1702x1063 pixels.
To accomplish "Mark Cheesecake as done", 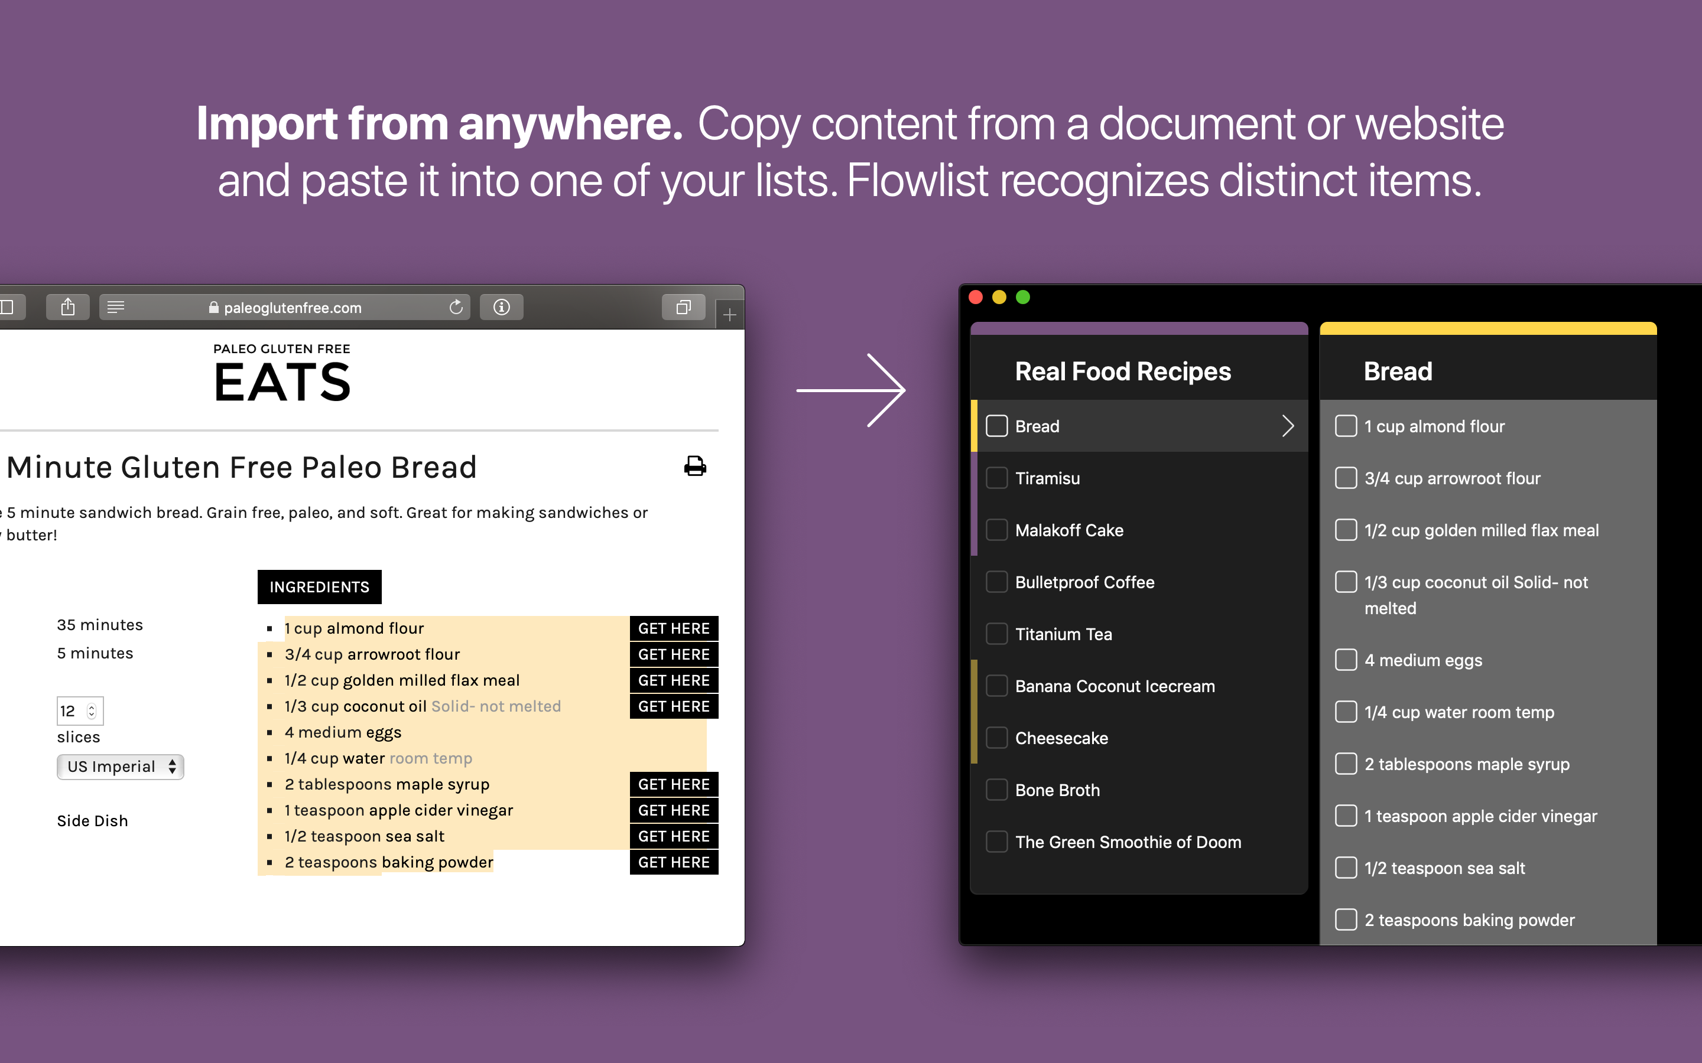I will (996, 738).
